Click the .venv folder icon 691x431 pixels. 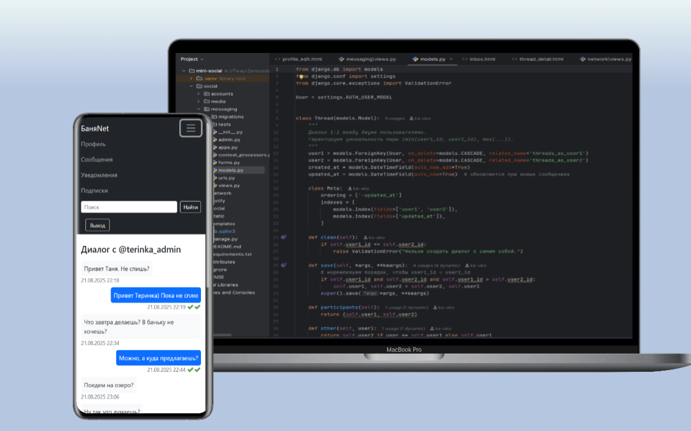click(199, 78)
